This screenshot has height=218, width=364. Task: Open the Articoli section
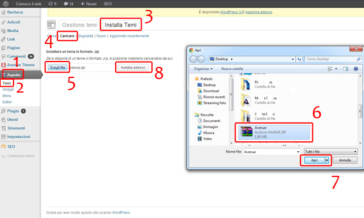(x=14, y=22)
